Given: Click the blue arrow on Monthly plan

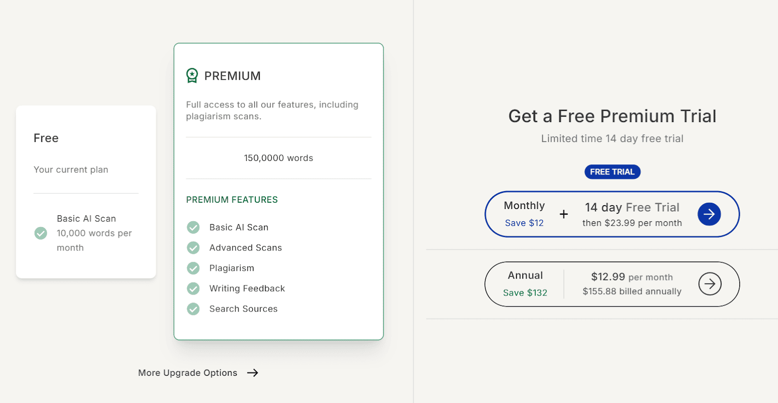Looking at the screenshot, I should 709,214.
